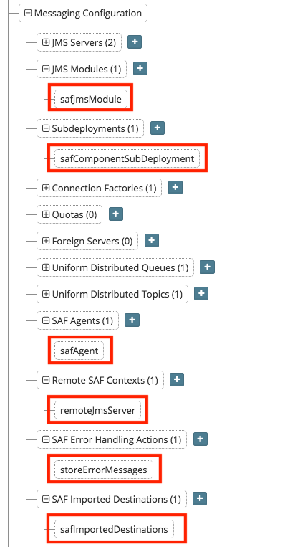This screenshot has width=295, height=547.
Task: Add SAF Error Handling Action with plus icon
Action: (200, 439)
